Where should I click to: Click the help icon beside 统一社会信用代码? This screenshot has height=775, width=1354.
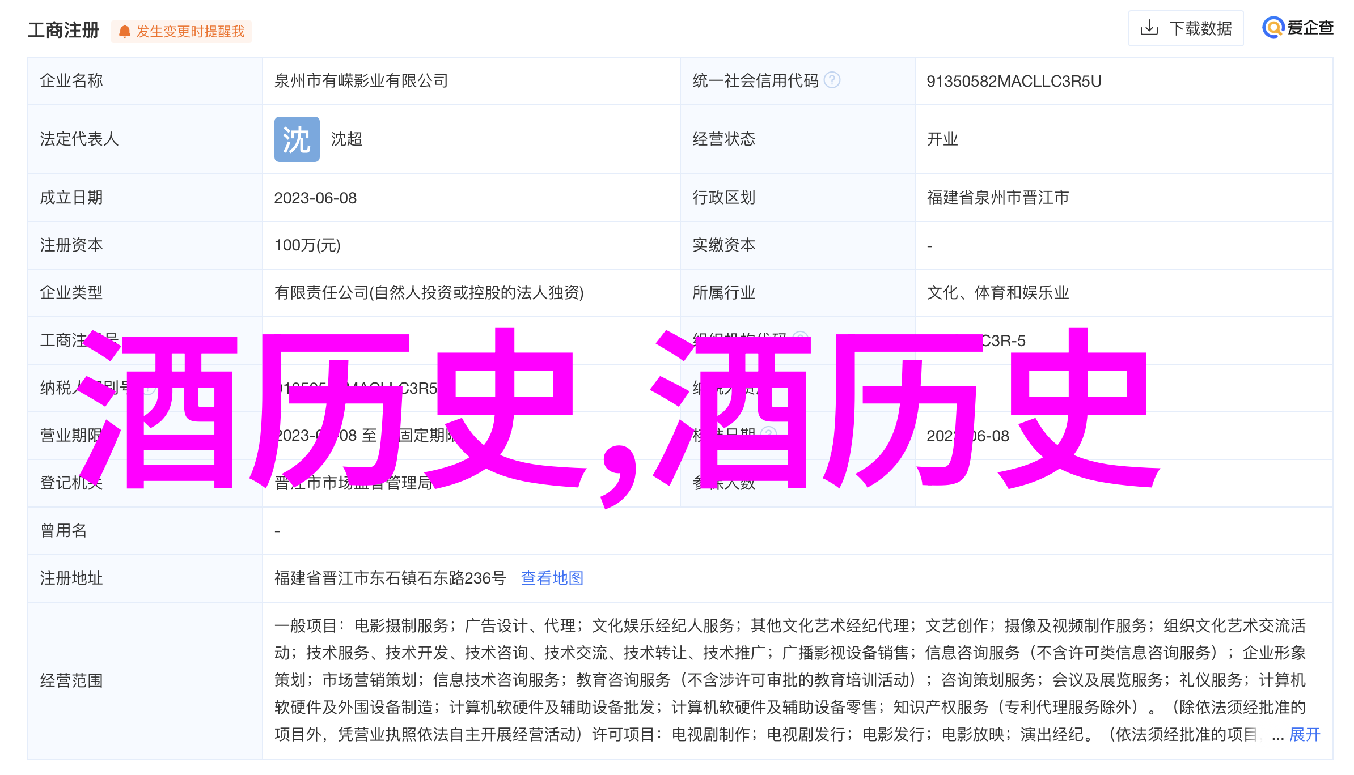832,80
